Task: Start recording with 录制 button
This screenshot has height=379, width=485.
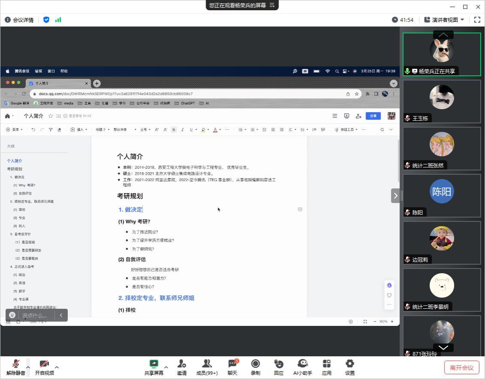Action: (255, 367)
